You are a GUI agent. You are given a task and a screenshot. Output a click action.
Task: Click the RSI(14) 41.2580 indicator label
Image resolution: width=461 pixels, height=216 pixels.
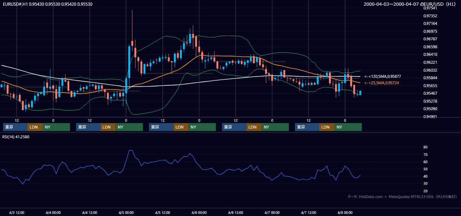16,137
